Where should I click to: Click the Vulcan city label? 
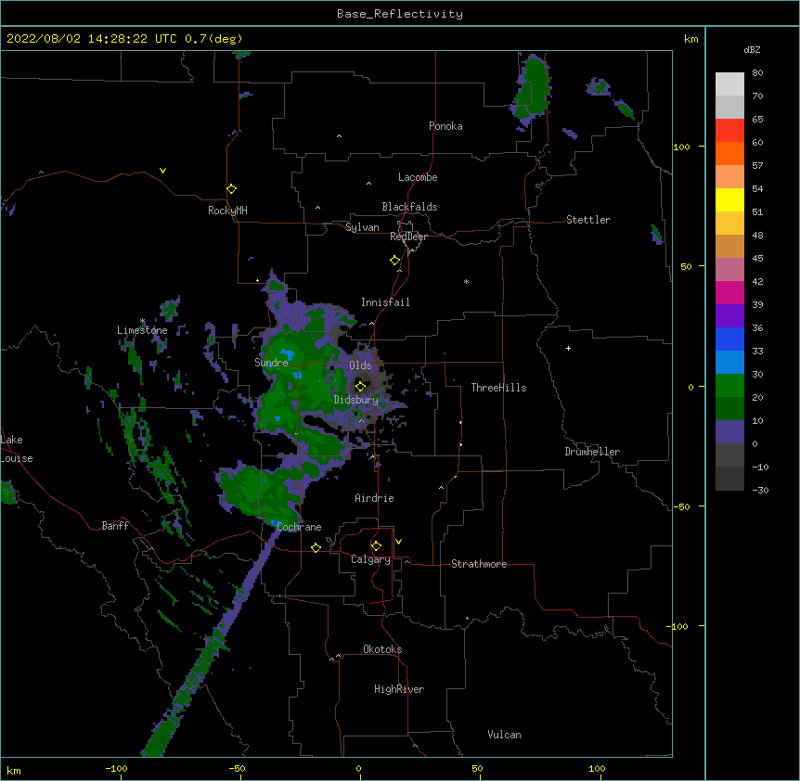(x=504, y=735)
